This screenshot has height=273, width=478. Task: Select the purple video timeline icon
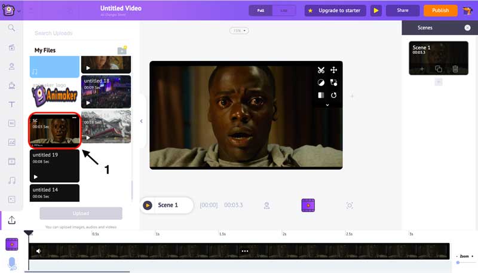[308, 205]
